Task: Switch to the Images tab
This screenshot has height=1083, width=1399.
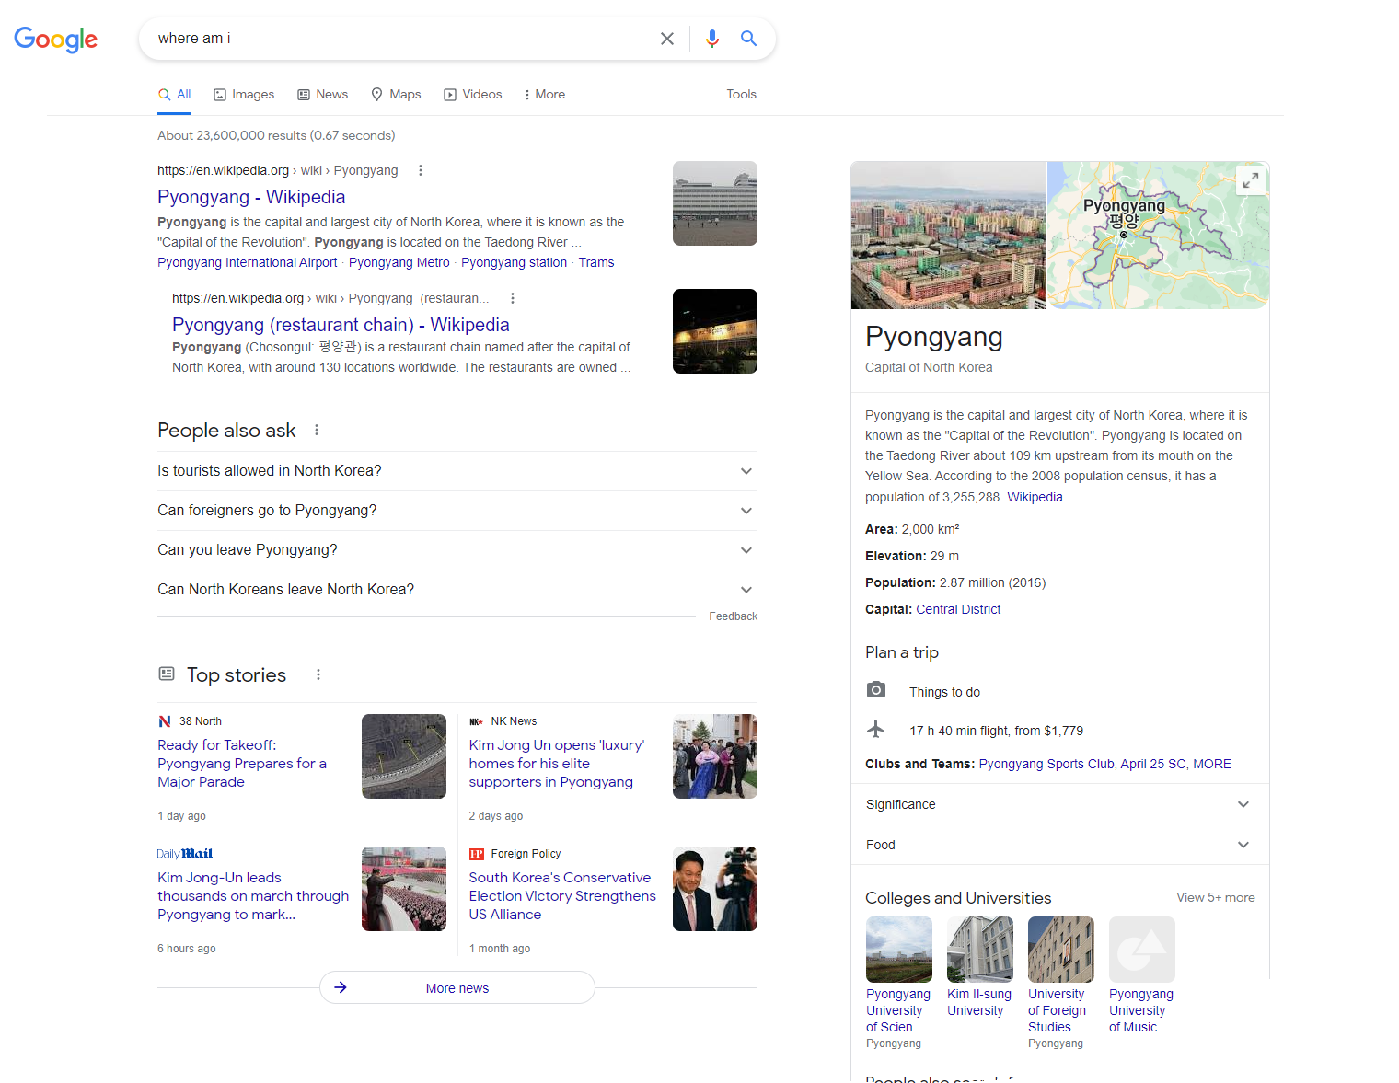Action: tap(244, 95)
